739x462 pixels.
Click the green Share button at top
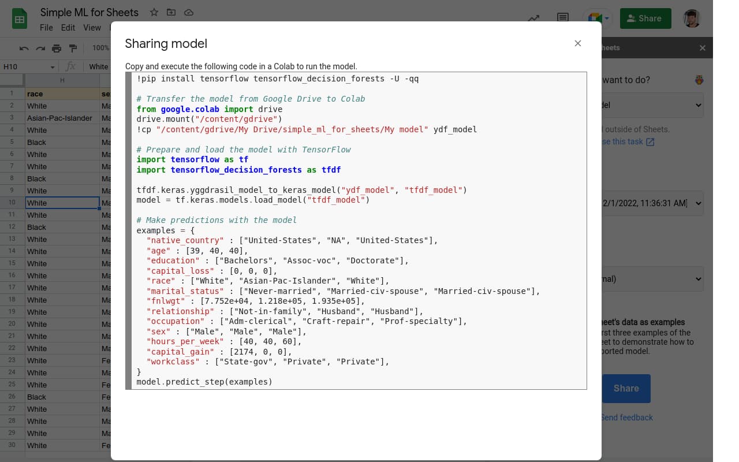click(x=645, y=18)
